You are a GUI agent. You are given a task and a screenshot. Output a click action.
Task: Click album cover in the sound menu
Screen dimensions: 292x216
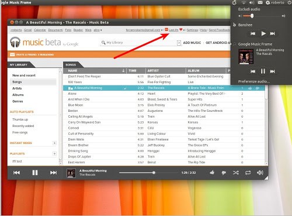click(x=246, y=57)
